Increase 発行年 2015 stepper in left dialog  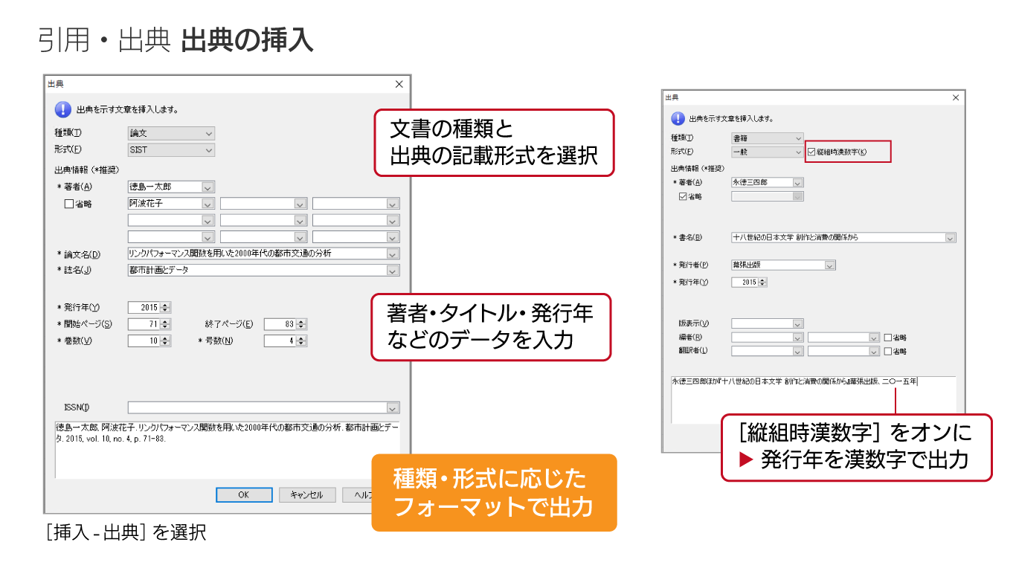pos(166,305)
